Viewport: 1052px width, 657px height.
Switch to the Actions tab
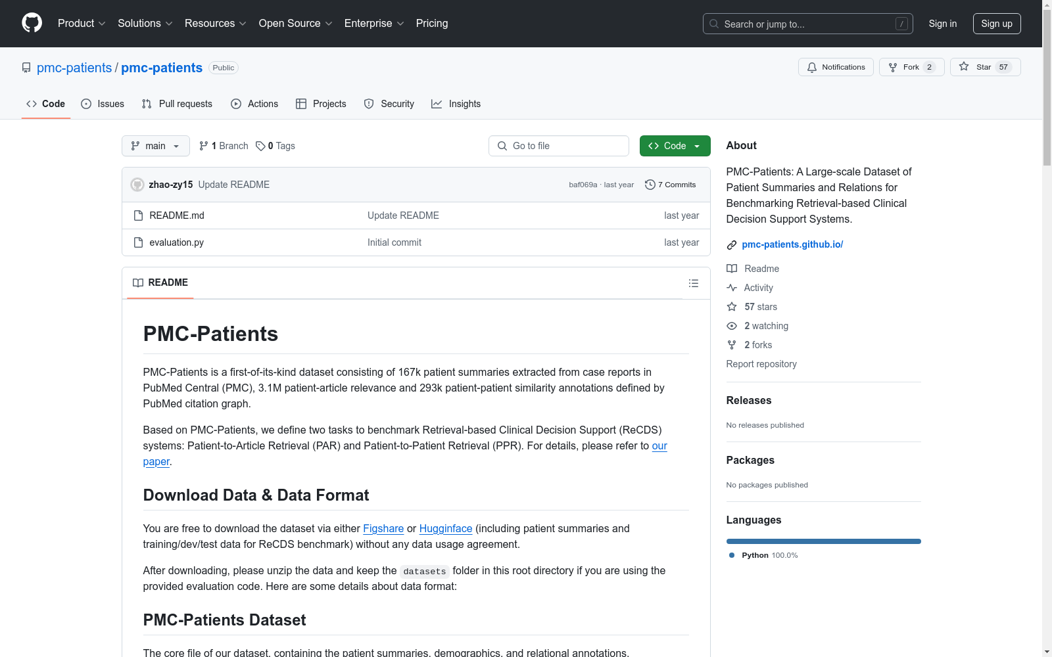[x=254, y=104]
